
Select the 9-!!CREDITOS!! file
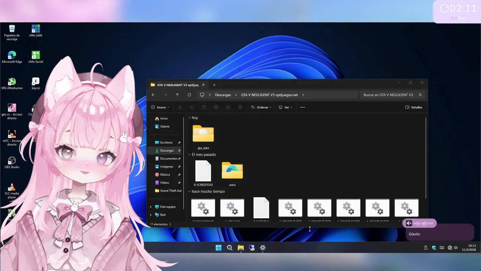coord(203,174)
